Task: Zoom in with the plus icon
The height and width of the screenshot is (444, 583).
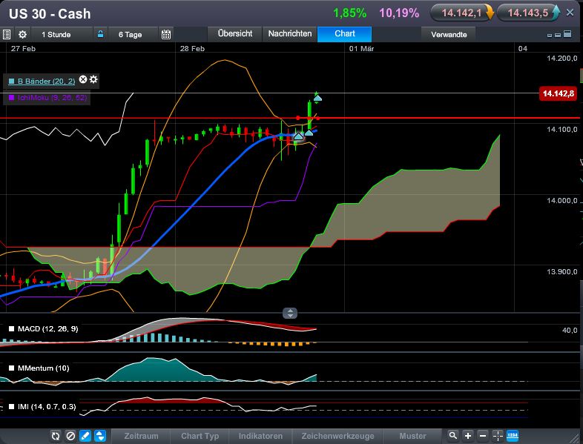Action: (x=468, y=435)
